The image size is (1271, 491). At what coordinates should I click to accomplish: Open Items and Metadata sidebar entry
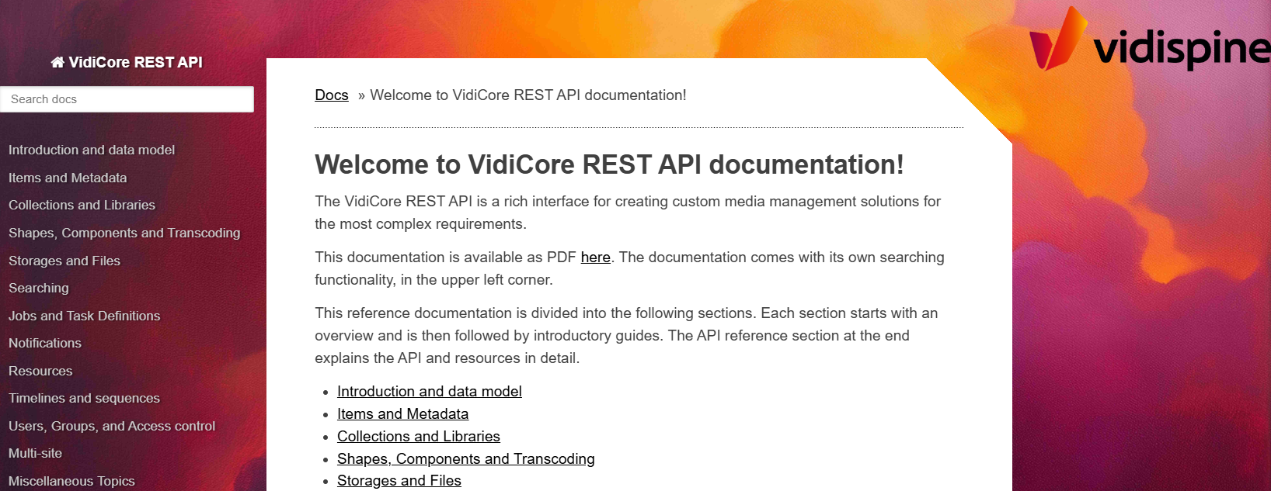(68, 178)
